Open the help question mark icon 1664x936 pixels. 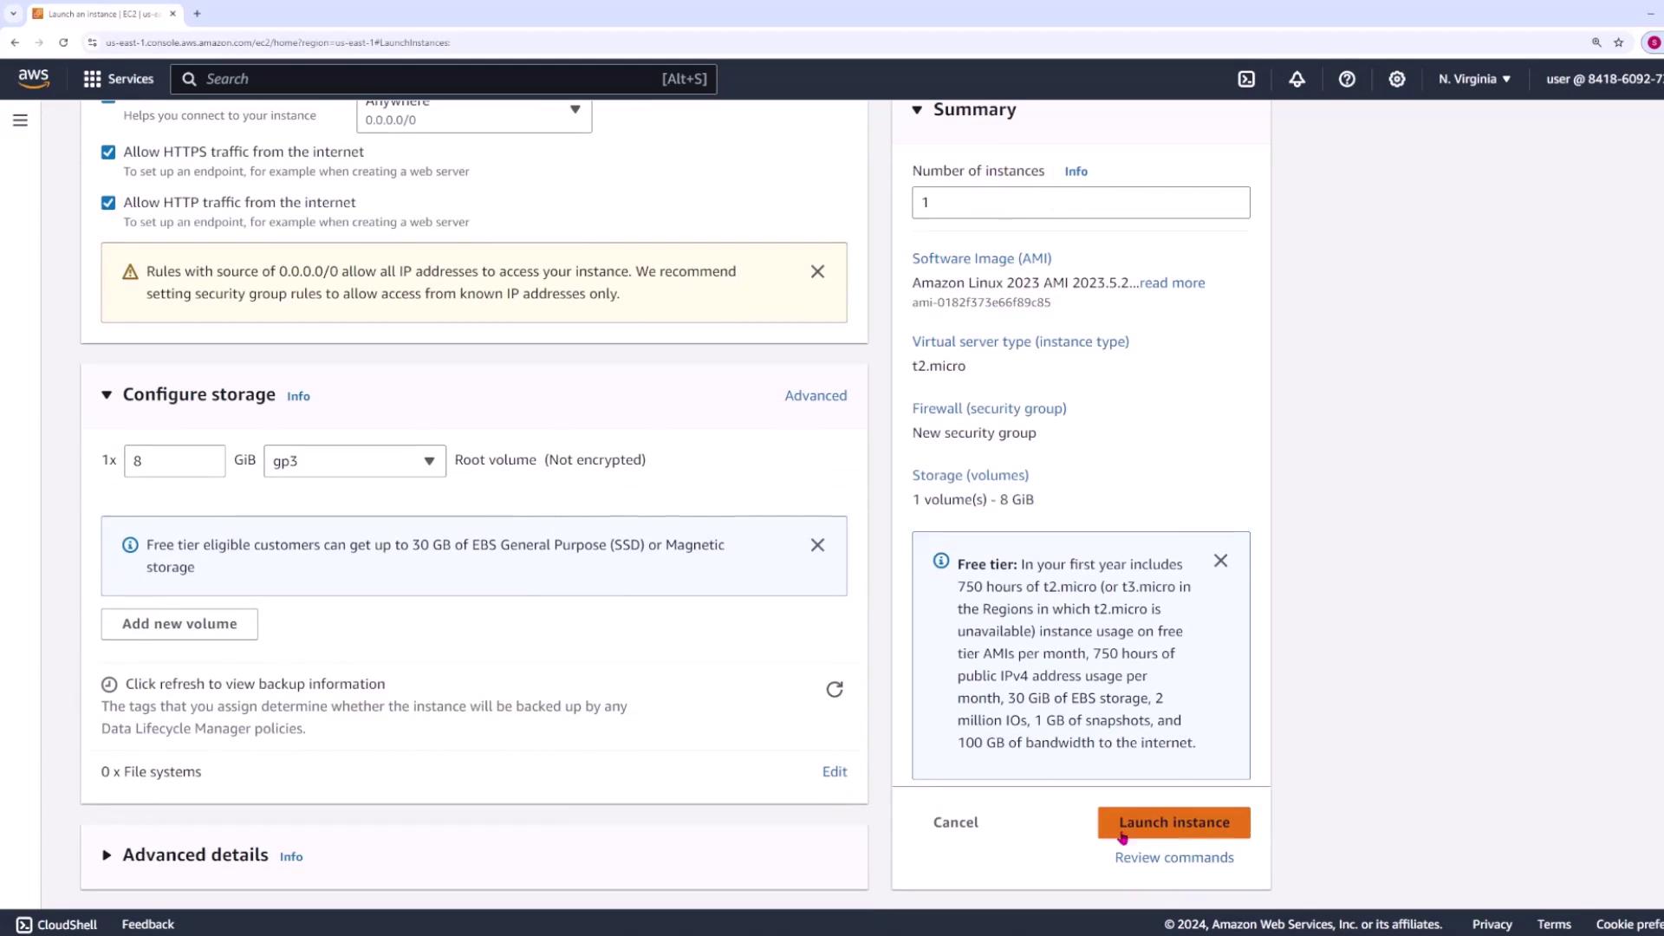pyautogui.click(x=1347, y=79)
